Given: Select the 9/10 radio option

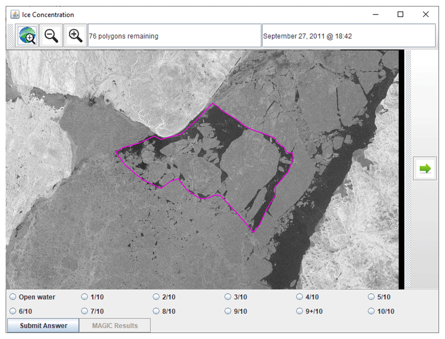Looking at the screenshot, I should 228,311.
